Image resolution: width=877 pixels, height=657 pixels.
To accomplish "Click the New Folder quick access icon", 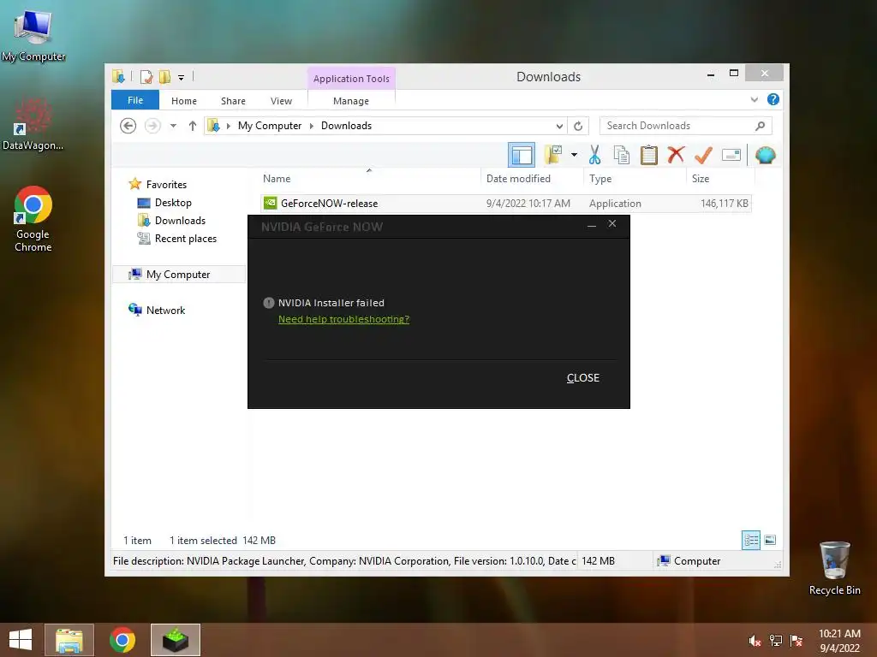I will [x=164, y=76].
